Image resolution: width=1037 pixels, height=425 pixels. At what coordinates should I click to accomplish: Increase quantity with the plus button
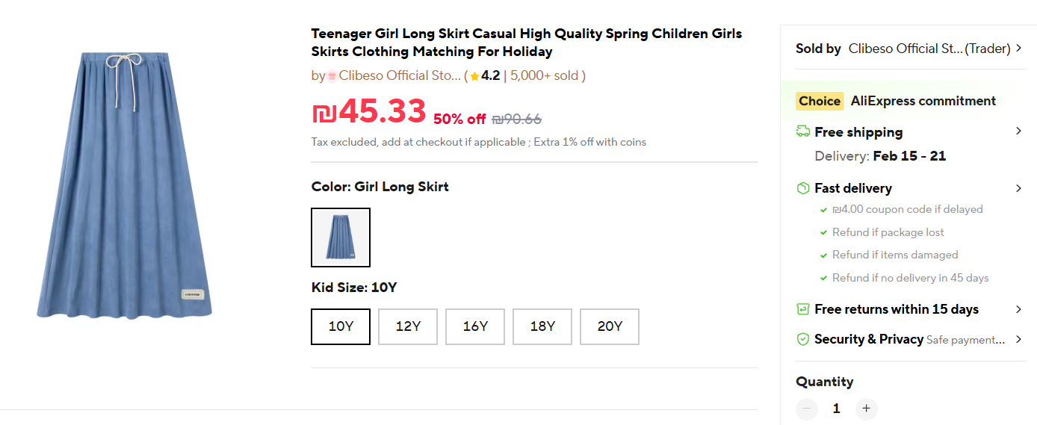coord(866,409)
